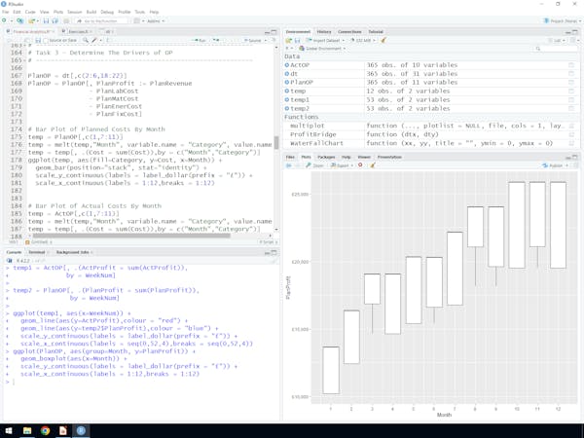The width and height of the screenshot is (584, 438).
Task: Click the Re-run previous code icon
Action: point(216,40)
